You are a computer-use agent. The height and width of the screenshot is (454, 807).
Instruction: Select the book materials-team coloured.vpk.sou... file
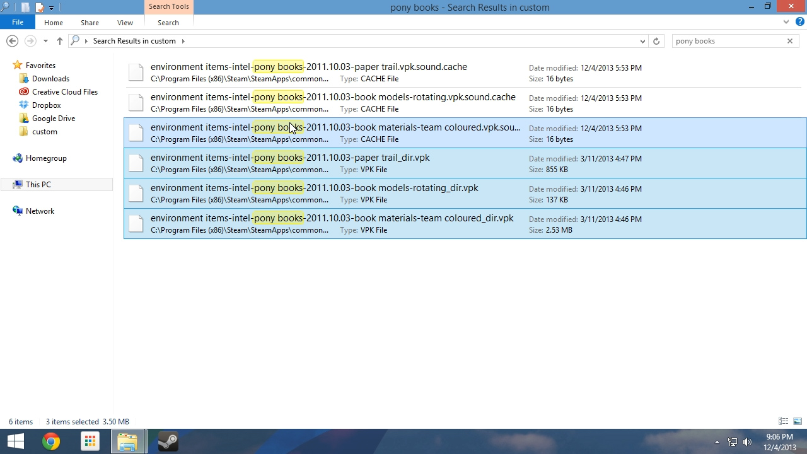pyautogui.click(x=465, y=133)
